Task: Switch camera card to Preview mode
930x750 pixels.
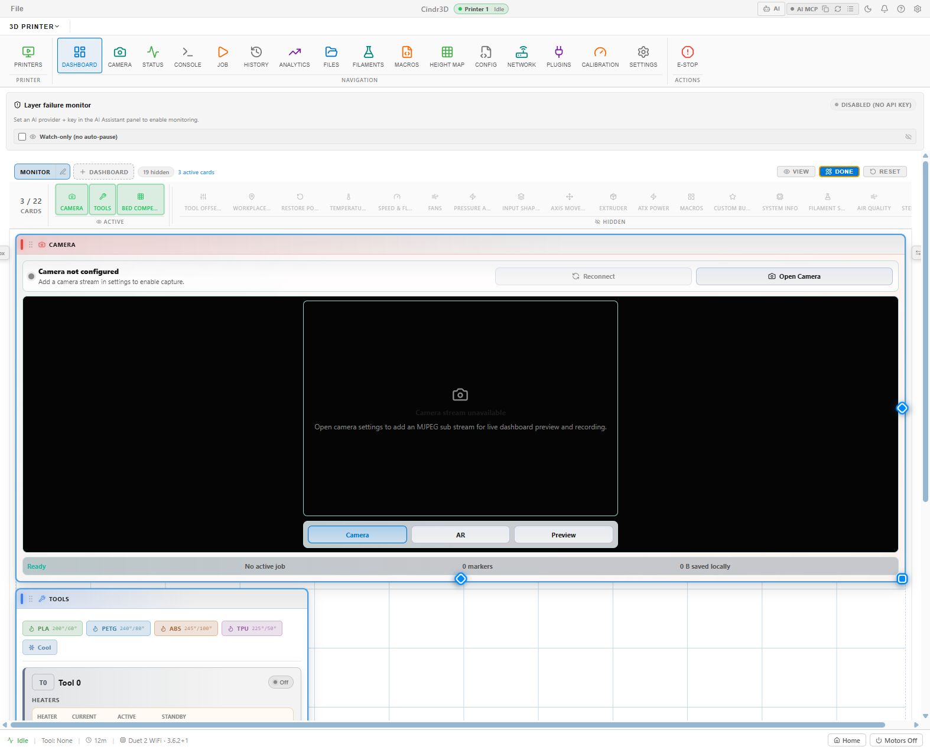Action: pyautogui.click(x=563, y=534)
